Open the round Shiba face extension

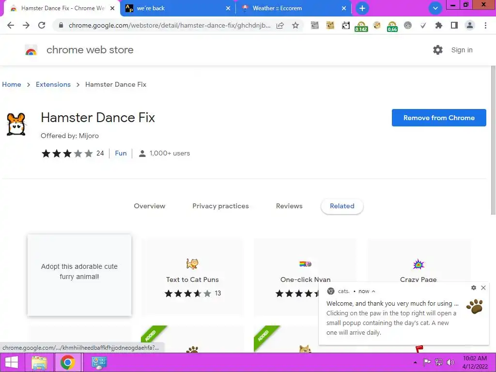coord(377,25)
